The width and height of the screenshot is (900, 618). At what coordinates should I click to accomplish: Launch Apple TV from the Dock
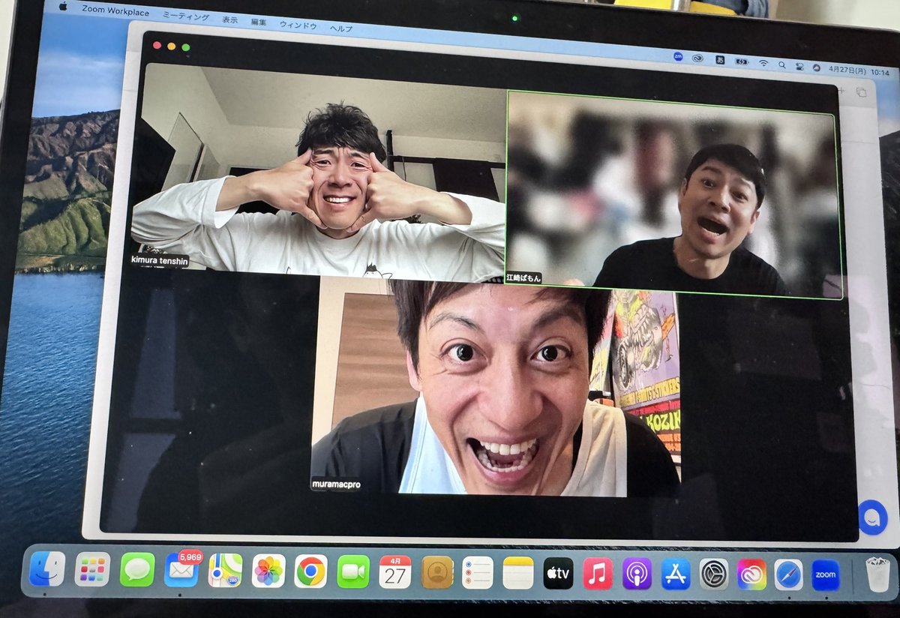[x=558, y=573]
